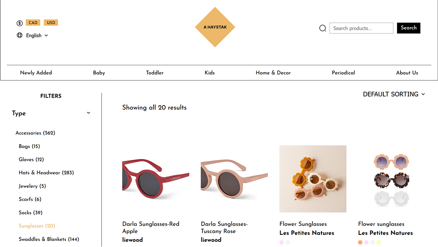Open the Darla Sunglasses-Red Apple product image

click(x=155, y=179)
